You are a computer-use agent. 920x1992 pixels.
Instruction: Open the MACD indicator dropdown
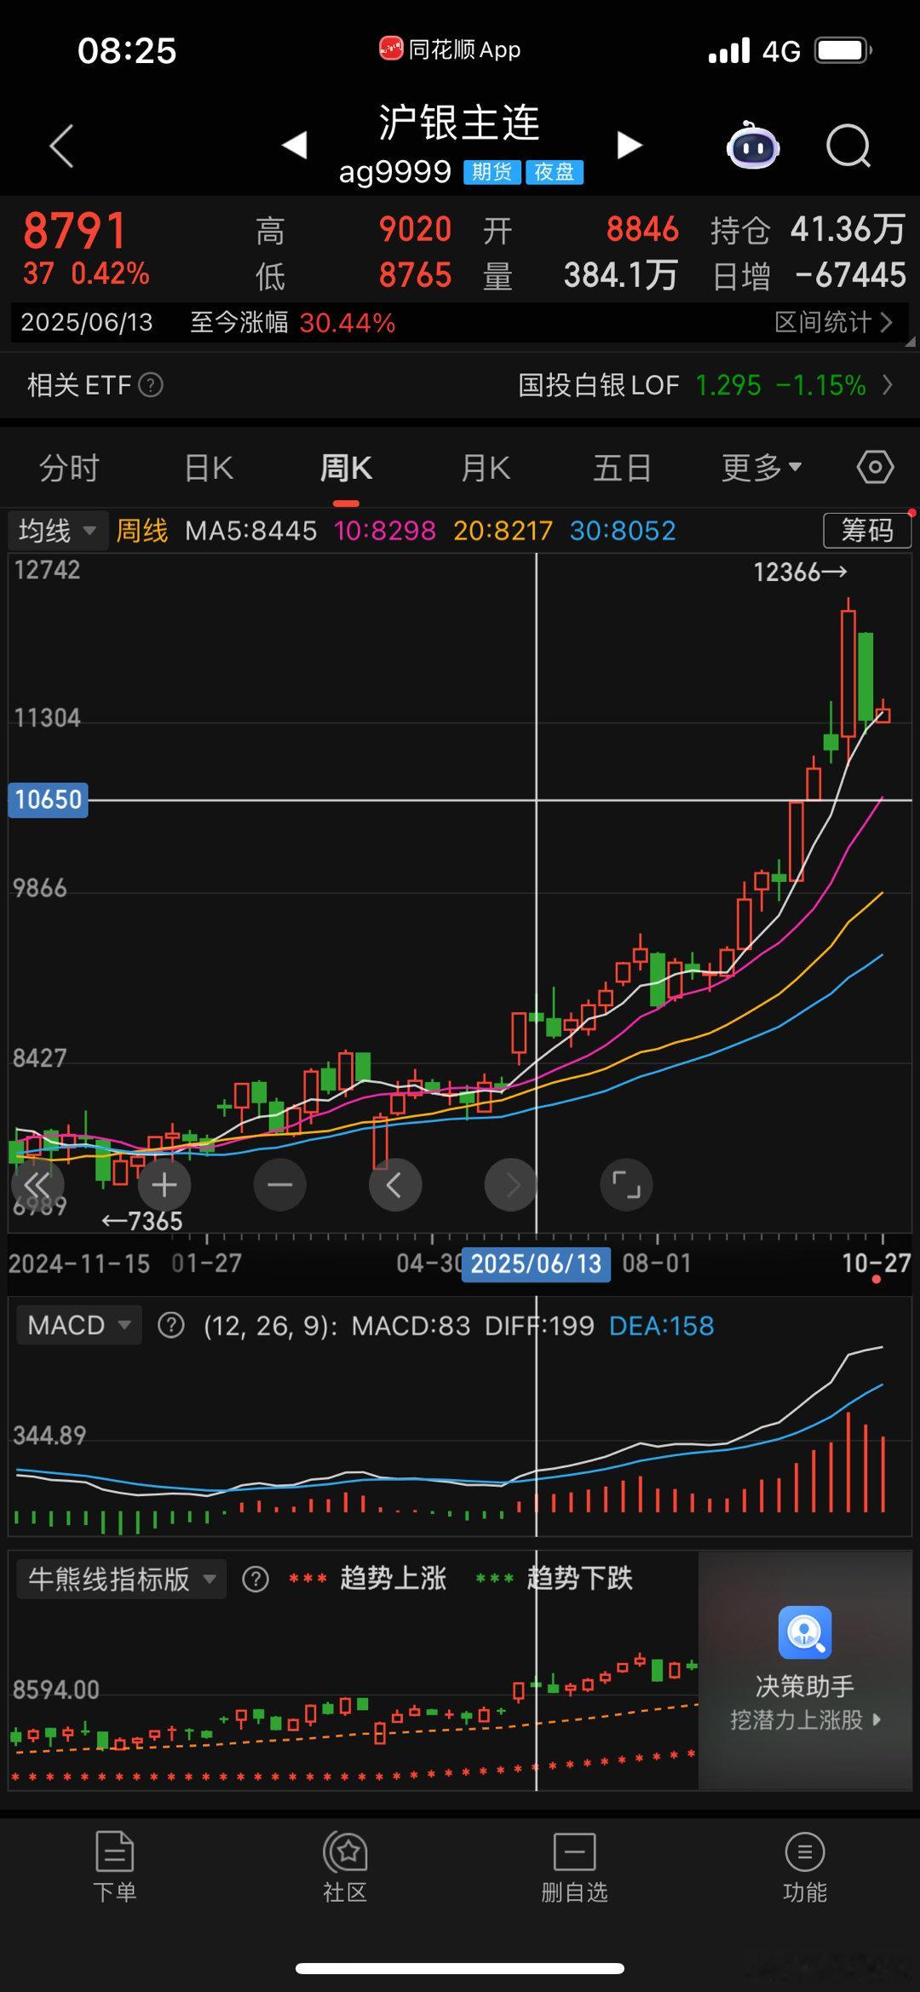pos(79,1326)
